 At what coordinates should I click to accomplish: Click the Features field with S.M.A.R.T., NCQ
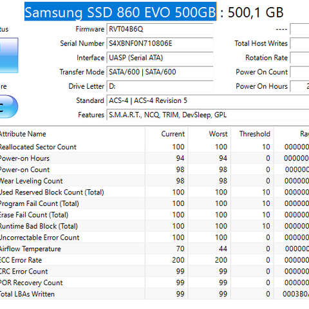tap(208, 115)
